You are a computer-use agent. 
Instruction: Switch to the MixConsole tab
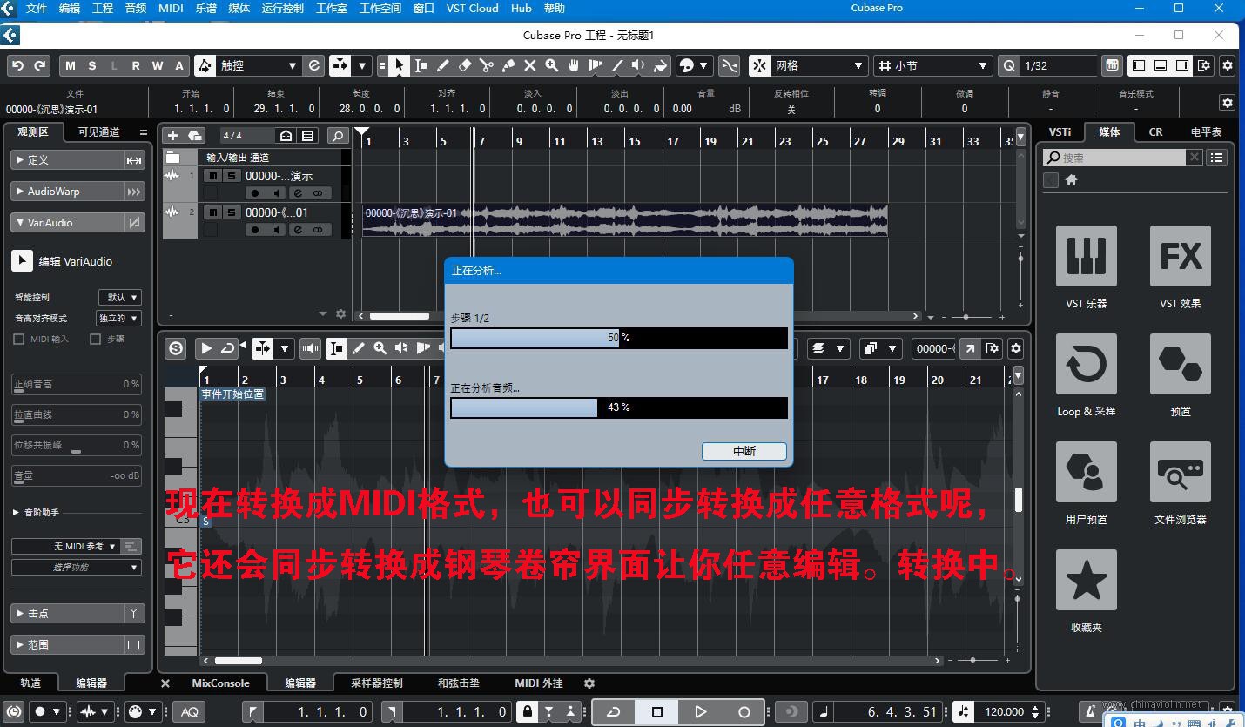(x=220, y=683)
